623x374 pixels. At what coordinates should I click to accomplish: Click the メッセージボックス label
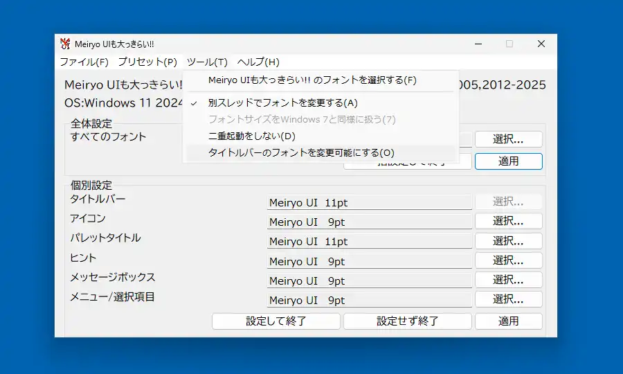click(113, 277)
